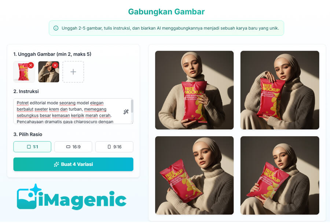Click the magic wand enhance prompt icon
330x223 pixels.
(x=126, y=112)
